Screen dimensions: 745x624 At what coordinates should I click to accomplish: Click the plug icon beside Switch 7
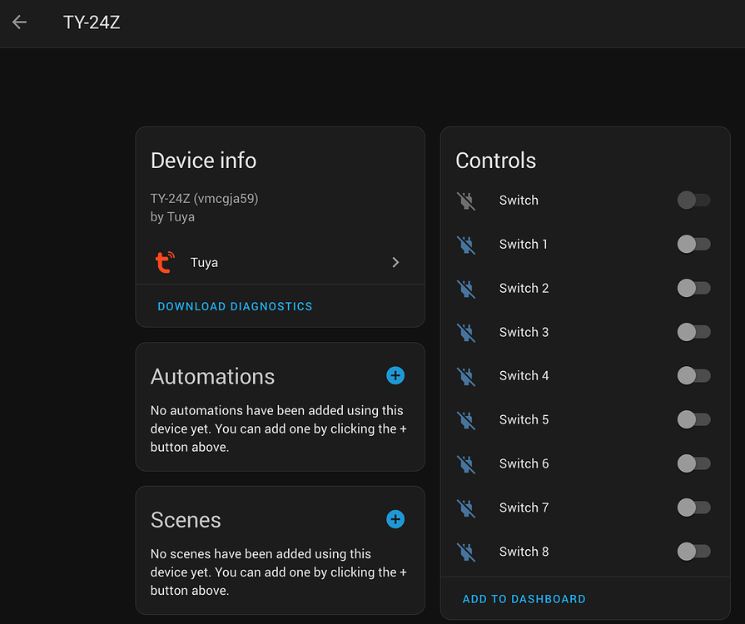[466, 508]
